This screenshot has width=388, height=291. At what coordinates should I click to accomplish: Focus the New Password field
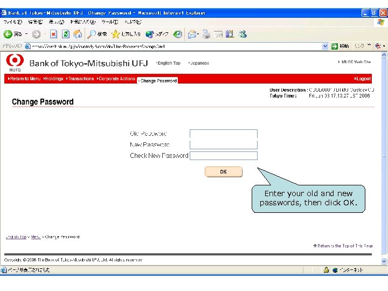(x=224, y=144)
